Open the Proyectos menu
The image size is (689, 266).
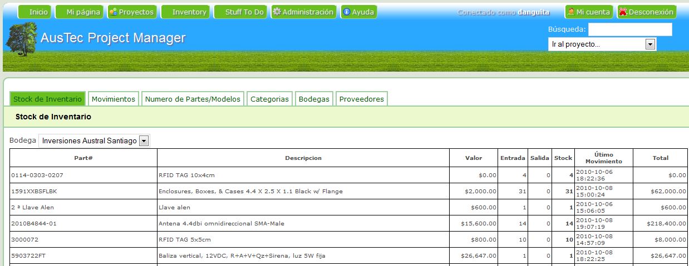coord(132,12)
